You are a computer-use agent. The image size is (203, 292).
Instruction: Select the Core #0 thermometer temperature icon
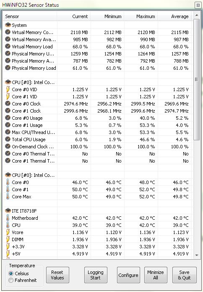pyautogui.click(x=8, y=182)
